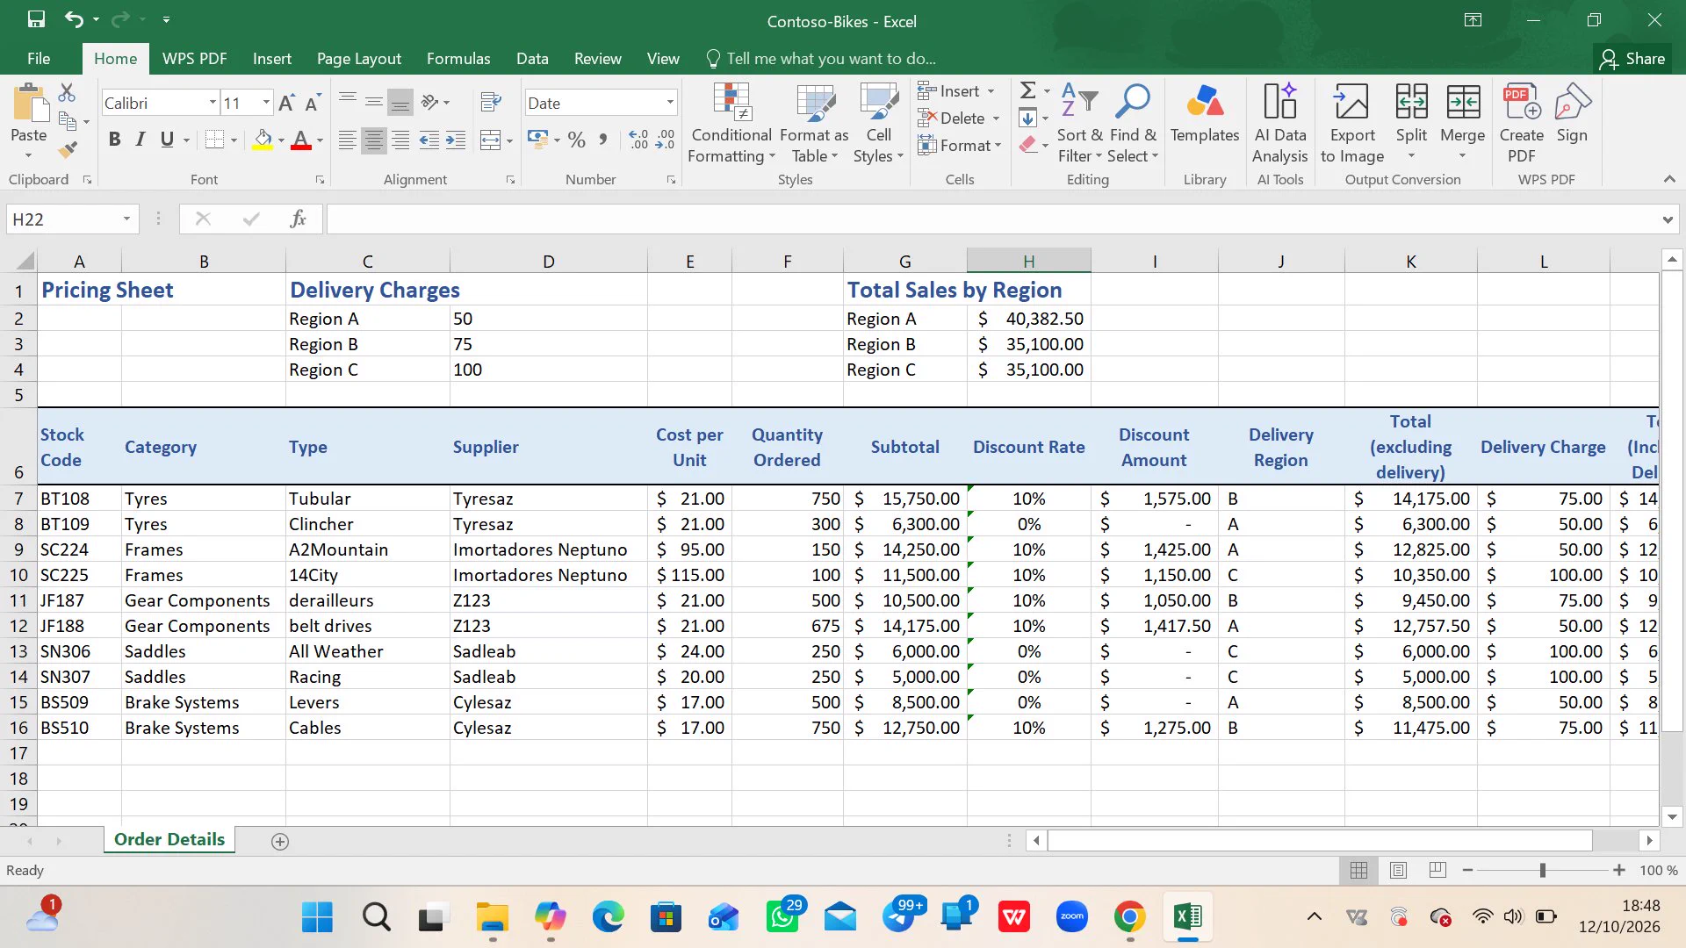Expand the formula bar

click(x=1667, y=219)
